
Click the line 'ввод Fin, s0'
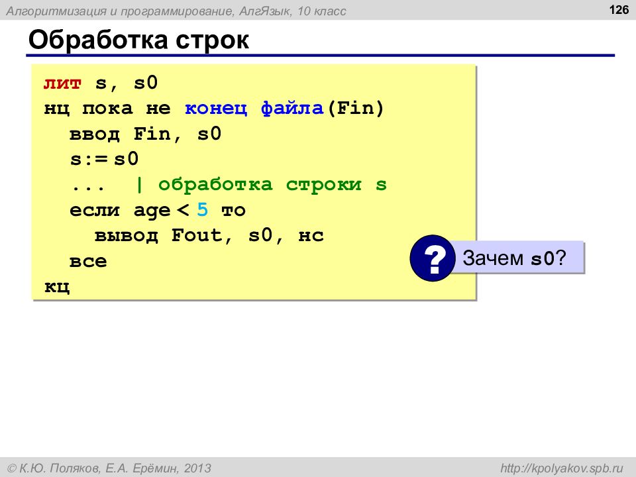click(x=145, y=134)
